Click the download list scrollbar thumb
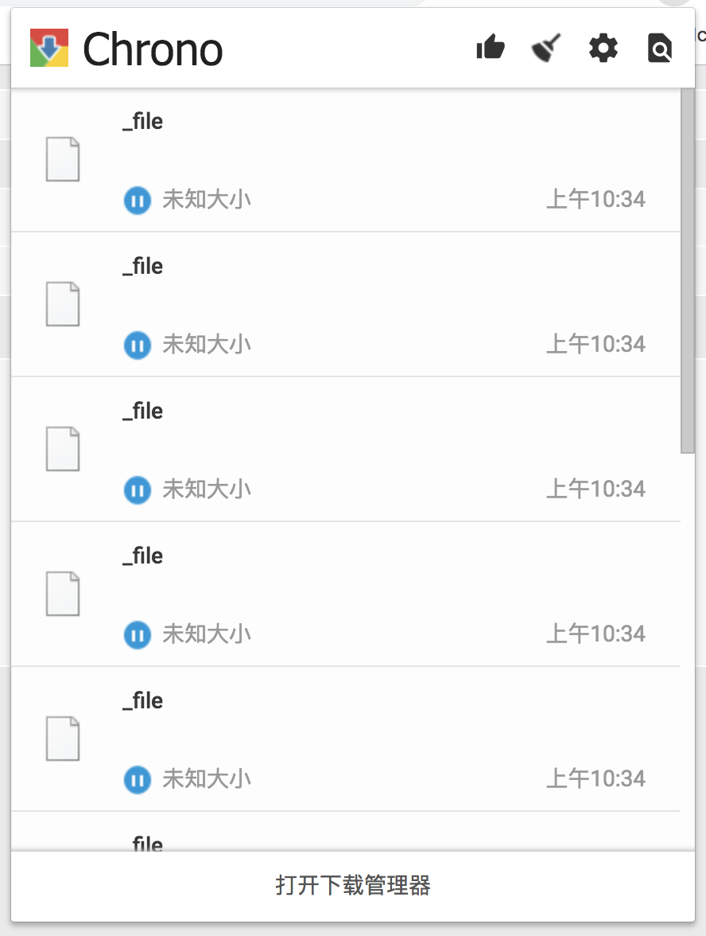The height and width of the screenshot is (936, 706). [x=688, y=271]
